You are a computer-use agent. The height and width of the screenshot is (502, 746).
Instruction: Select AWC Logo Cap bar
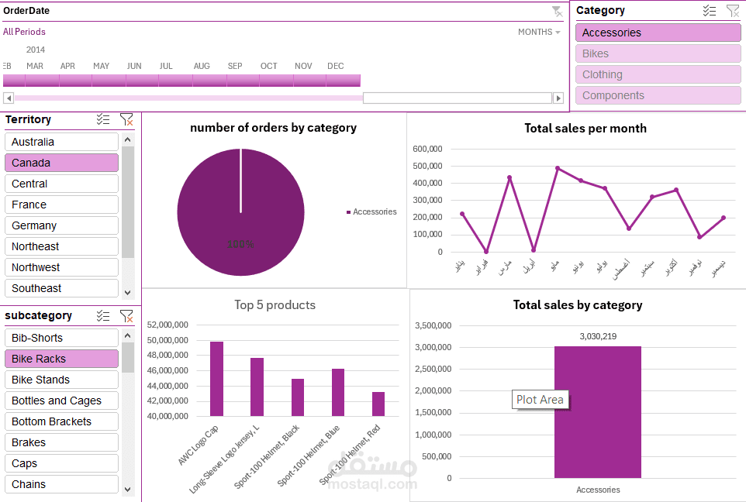[x=216, y=379]
